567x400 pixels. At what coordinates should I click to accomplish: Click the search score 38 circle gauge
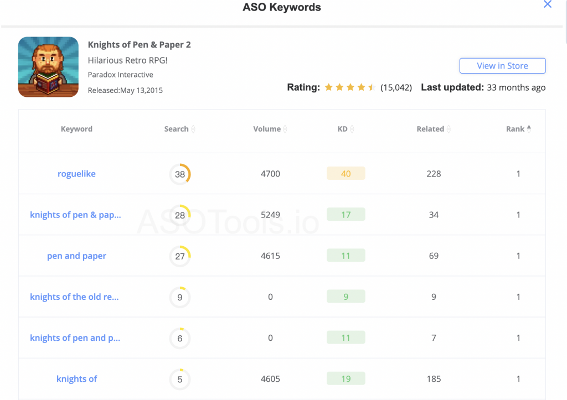(180, 174)
